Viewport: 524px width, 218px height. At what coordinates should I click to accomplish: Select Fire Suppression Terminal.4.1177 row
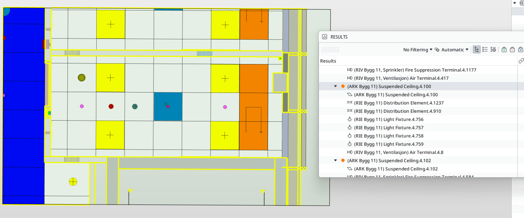[x=418, y=70]
